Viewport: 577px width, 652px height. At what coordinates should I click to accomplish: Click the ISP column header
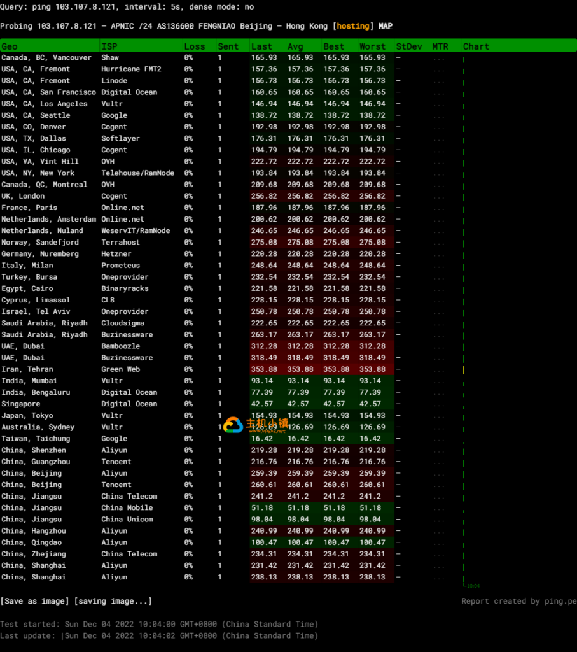(x=109, y=46)
